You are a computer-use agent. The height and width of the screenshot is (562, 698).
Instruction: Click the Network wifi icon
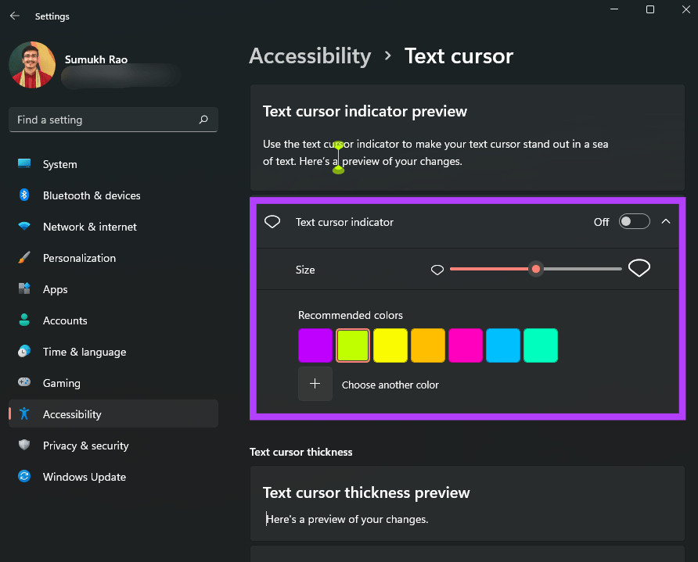[24, 226]
